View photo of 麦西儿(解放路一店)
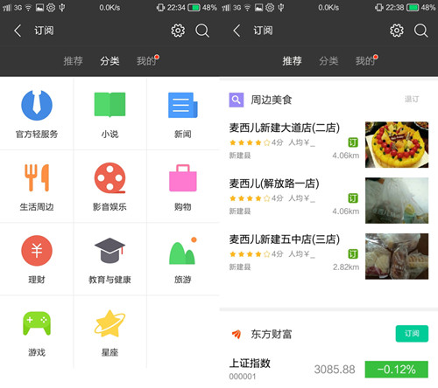The width and height of the screenshot is (438, 388). [397, 200]
